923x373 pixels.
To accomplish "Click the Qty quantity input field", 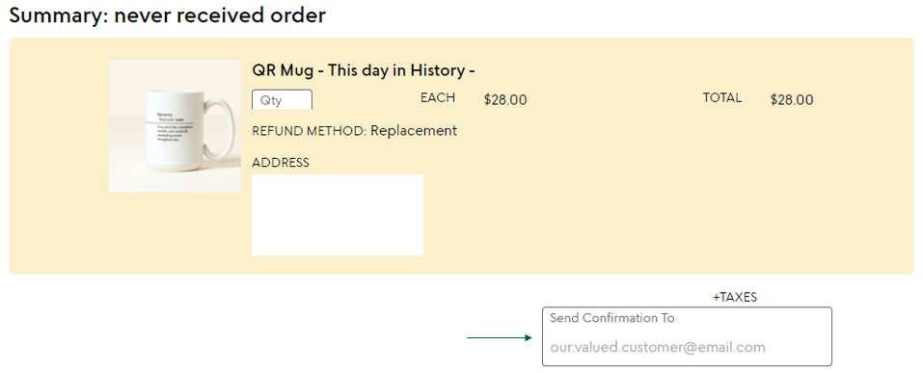I will pos(282,99).
